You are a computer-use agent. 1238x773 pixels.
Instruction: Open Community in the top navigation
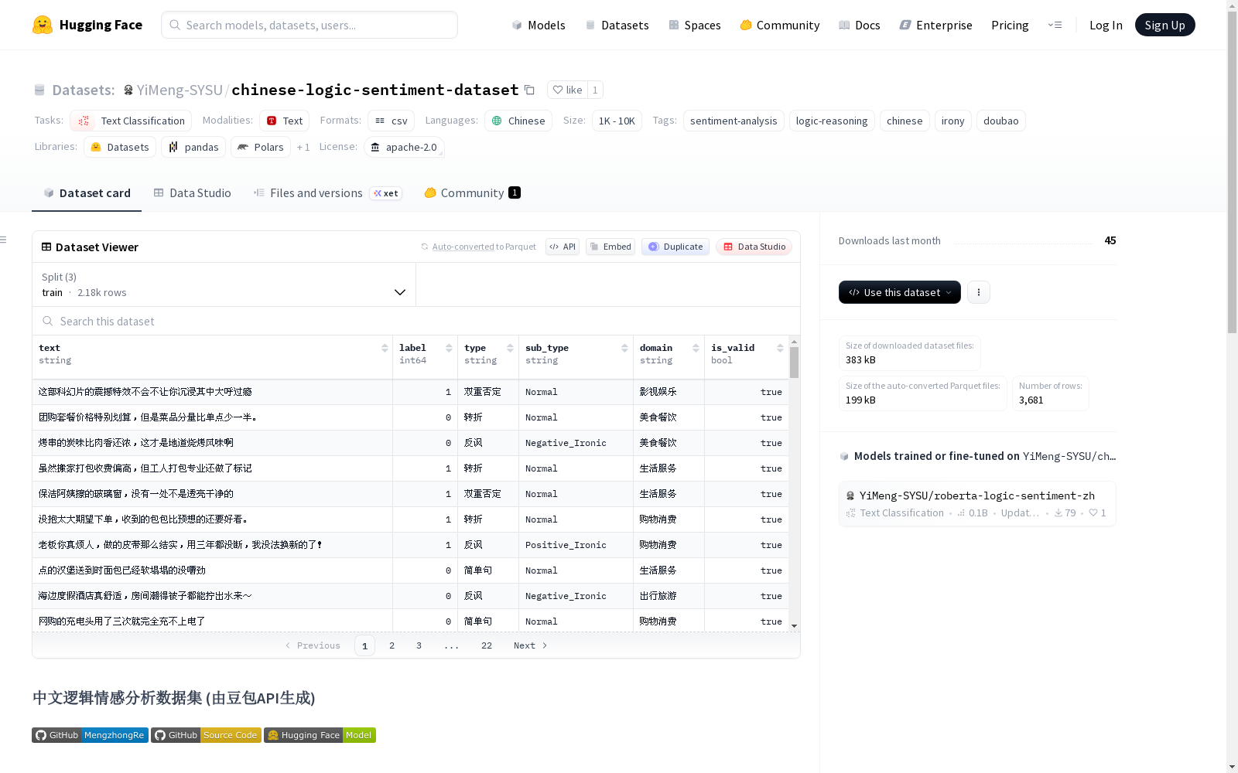[780, 25]
